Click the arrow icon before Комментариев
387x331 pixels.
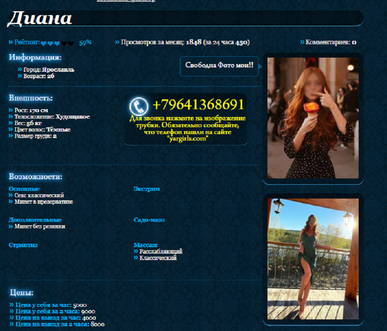pos(302,42)
